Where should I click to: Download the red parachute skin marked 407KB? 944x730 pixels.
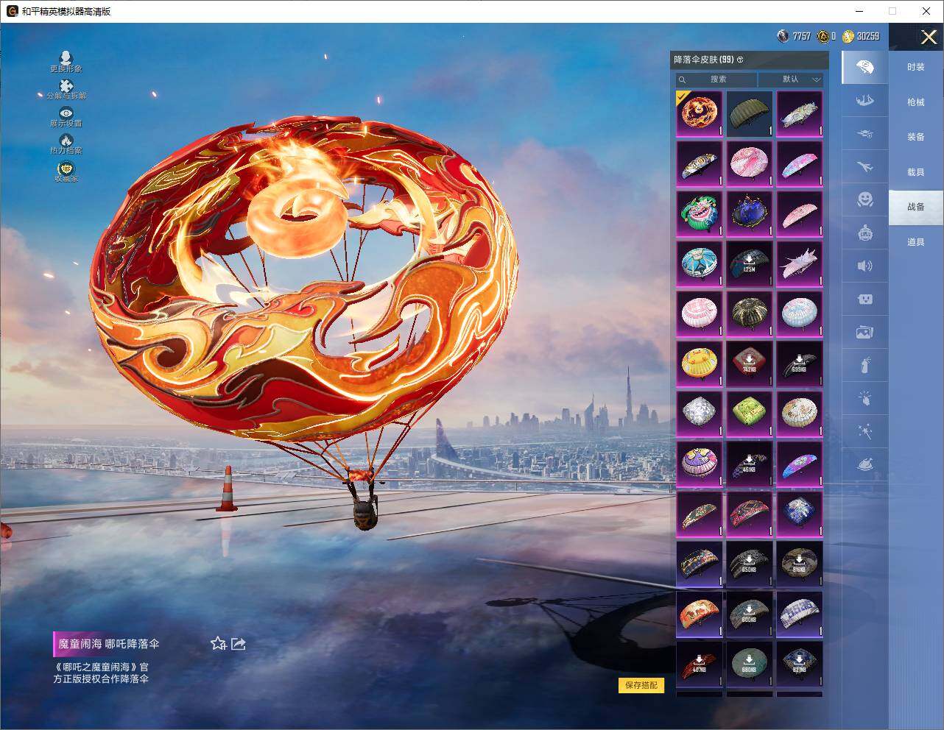pos(700,664)
